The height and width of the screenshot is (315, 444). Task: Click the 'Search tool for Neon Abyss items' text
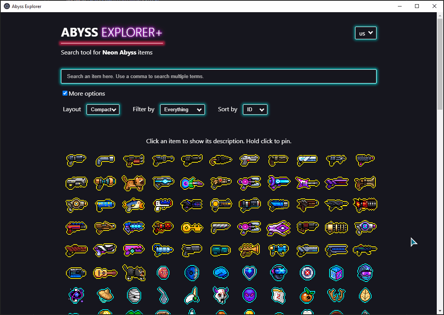point(106,52)
